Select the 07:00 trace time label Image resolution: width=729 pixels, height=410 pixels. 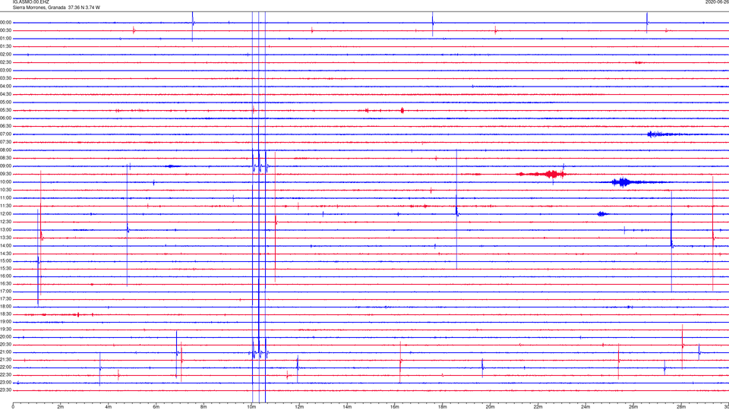point(6,134)
